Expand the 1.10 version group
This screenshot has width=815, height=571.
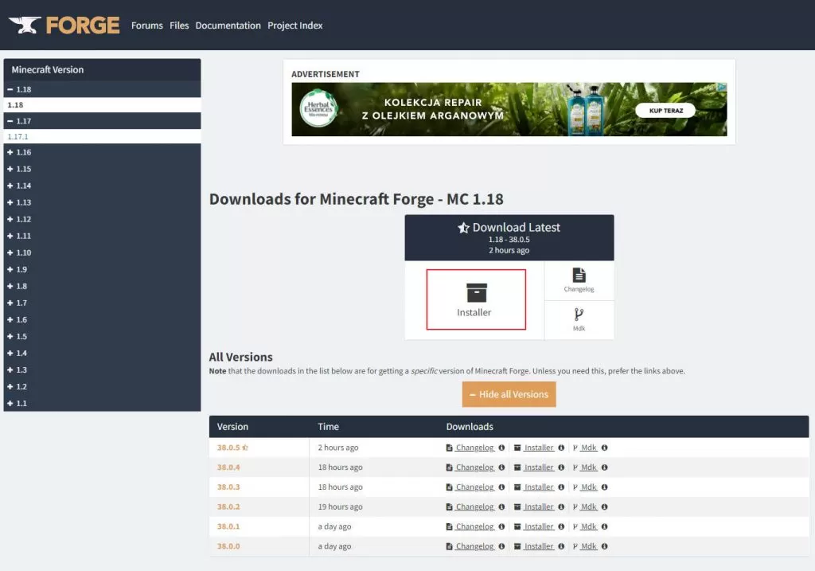[x=102, y=252]
